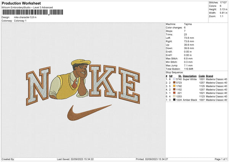
Task: Click the 1152 color swatch in row 4
Action: [x=174, y=89]
